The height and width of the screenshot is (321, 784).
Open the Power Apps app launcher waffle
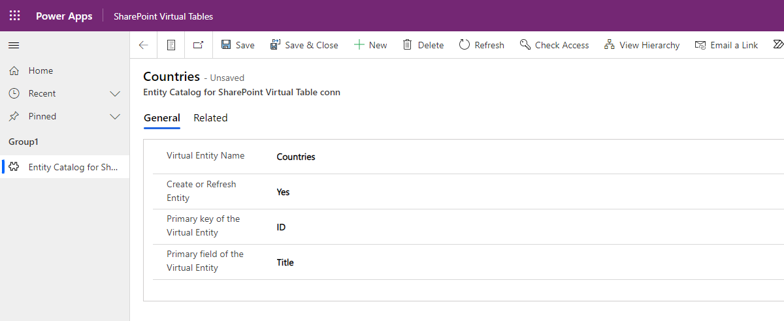pyautogui.click(x=14, y=16)
